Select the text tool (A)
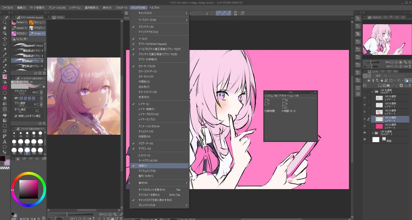 (x=5, y=141)
